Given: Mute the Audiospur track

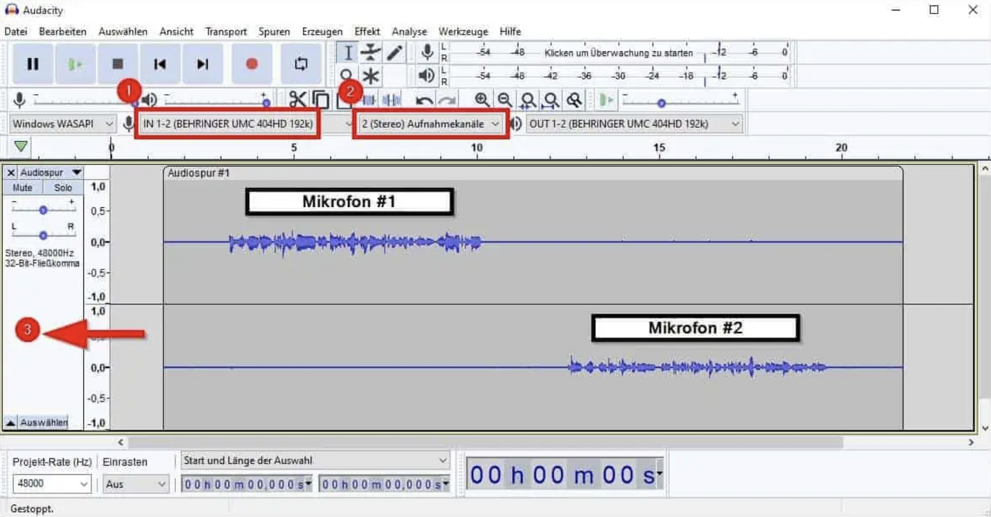Looking at the screenshot, I should pos(22,187).
